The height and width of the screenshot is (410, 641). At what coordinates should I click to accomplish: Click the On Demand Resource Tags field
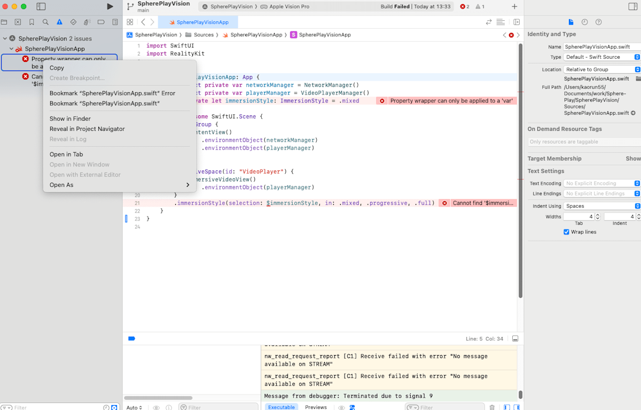click(584, 141)
